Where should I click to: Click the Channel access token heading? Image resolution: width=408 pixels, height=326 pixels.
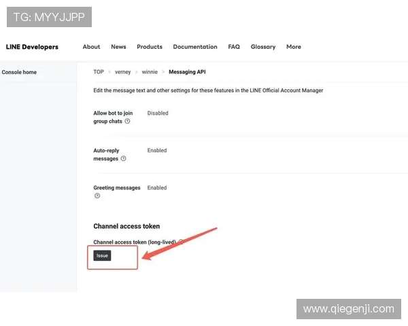click(x=126, y=226)
